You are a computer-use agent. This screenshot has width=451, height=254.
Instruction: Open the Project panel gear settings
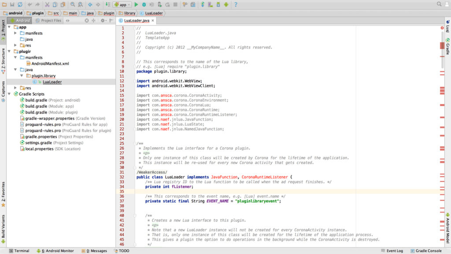[103, 20]
